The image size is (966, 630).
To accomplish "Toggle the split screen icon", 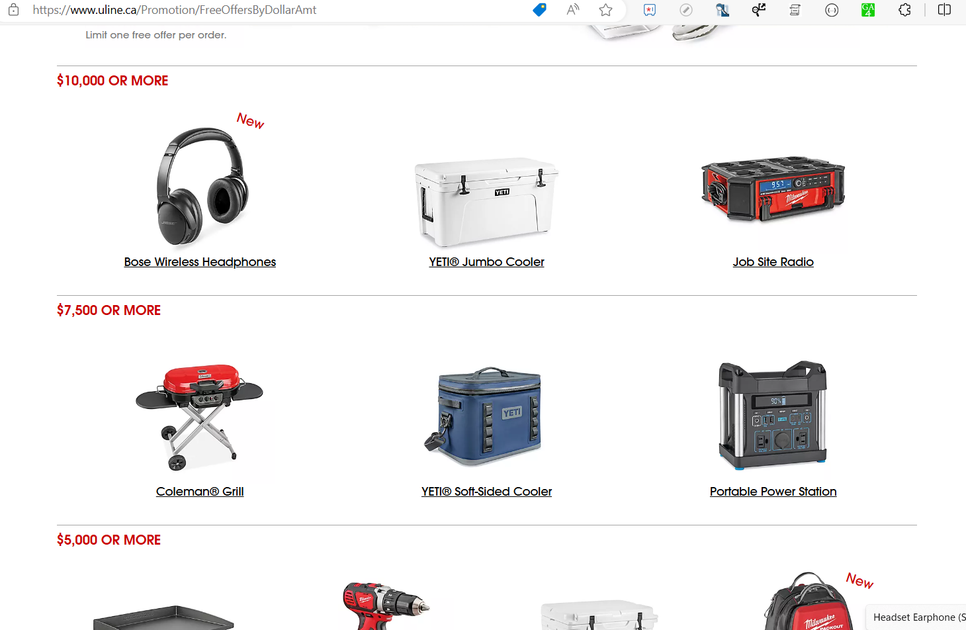I will (944, 10).
